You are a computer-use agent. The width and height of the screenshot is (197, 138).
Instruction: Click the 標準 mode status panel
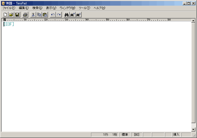pyautogui.click(x=125, y=135)
